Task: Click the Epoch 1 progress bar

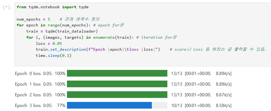Action: (x=117, y=84)
